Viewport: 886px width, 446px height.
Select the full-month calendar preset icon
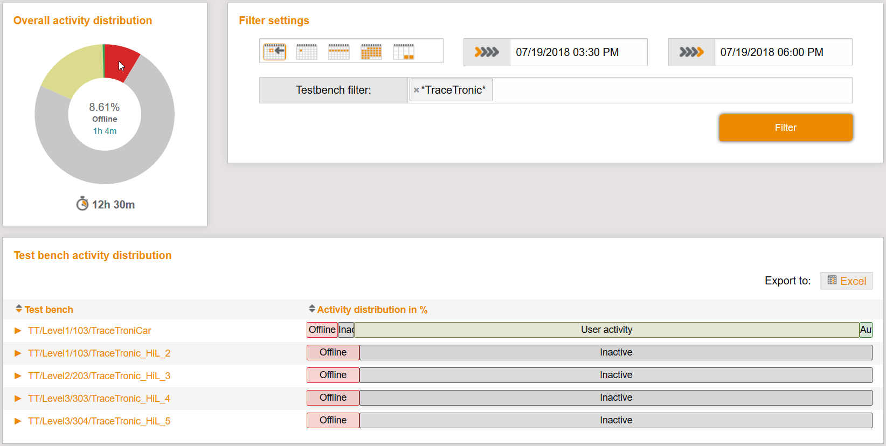click(x=371, y=52)
